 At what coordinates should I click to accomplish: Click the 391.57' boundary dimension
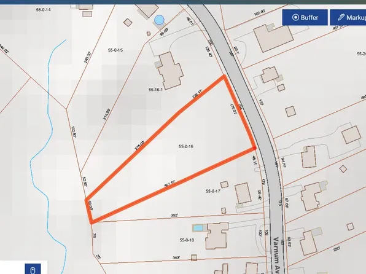tap(169, 184)
